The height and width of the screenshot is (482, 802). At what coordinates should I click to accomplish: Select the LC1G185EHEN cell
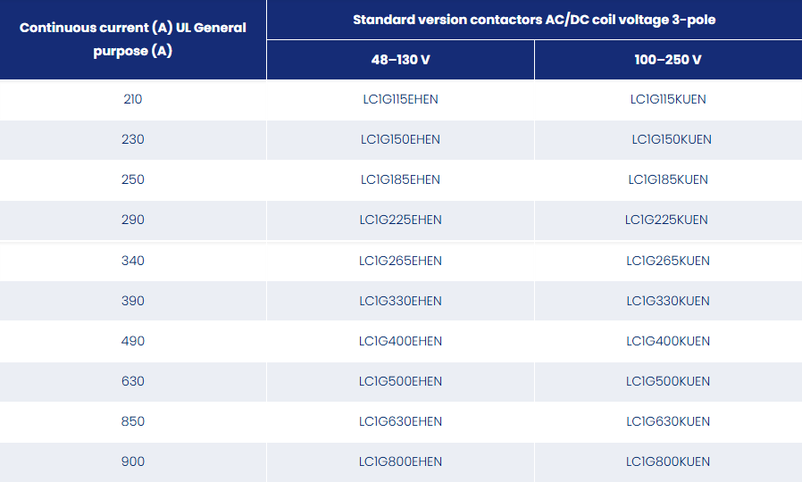coord(400,179)
